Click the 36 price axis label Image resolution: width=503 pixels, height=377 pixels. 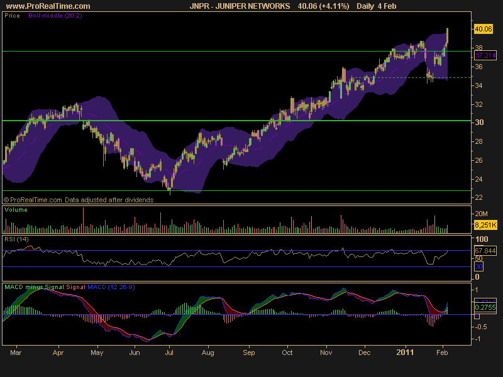tap(478, 67)
